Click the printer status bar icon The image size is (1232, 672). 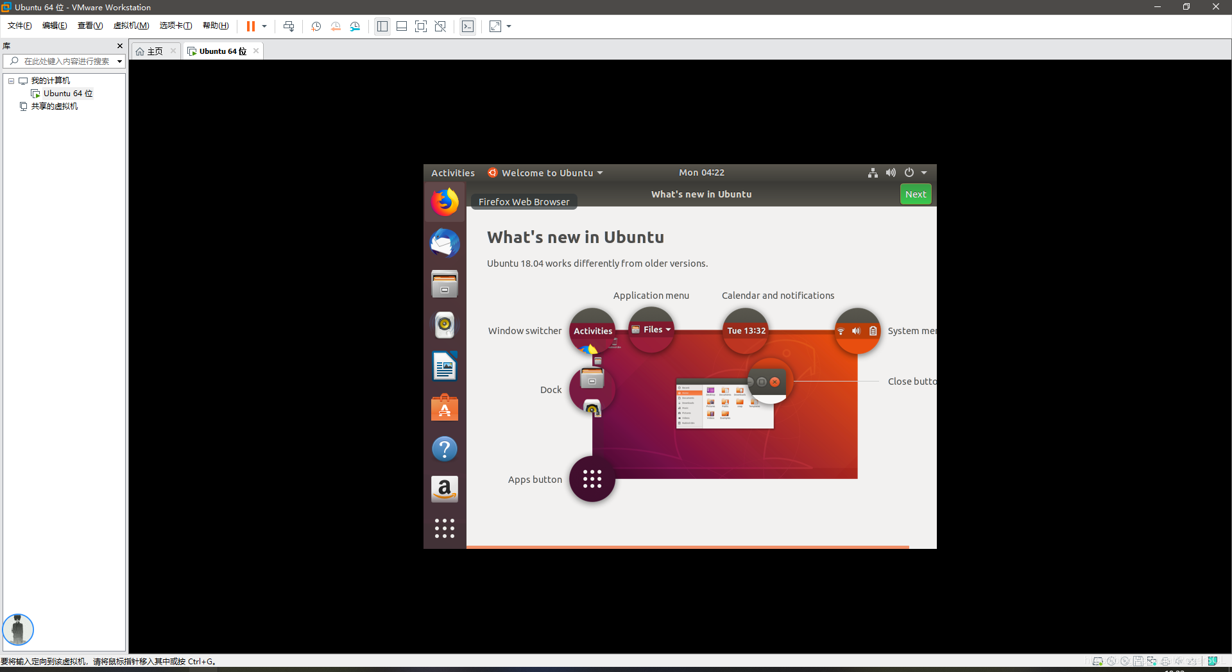[x=1166, y=661]
